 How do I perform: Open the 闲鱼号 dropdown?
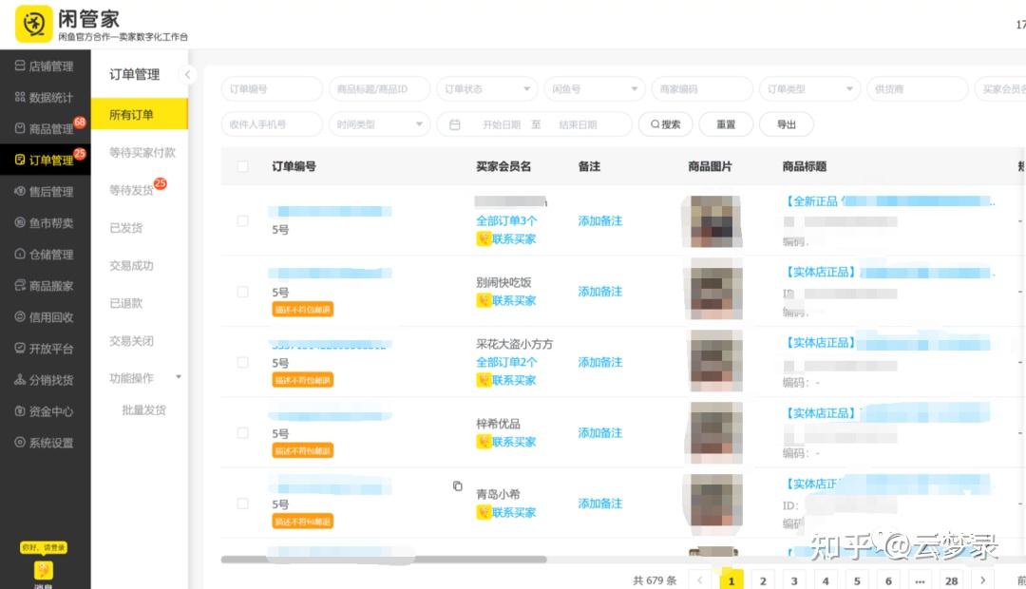tap(595, 89)
